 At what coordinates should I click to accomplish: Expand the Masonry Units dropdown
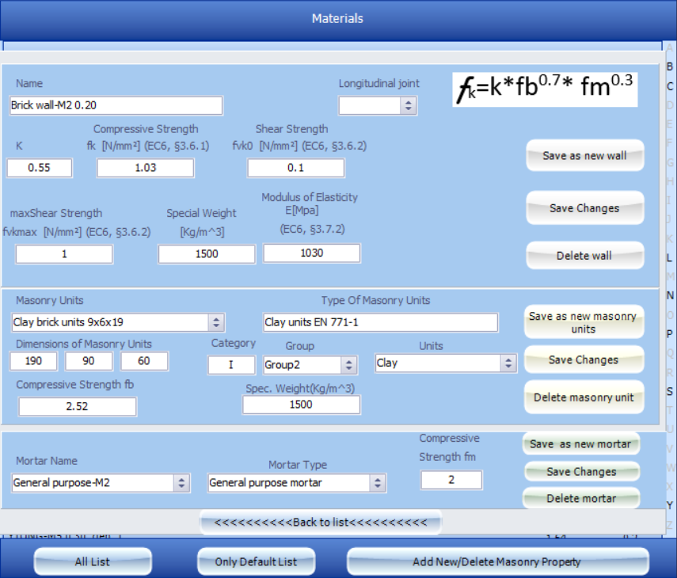click(x=215, y=322)
